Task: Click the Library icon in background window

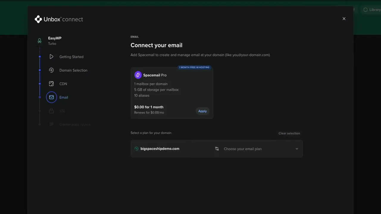Action: tap(366, 10)
